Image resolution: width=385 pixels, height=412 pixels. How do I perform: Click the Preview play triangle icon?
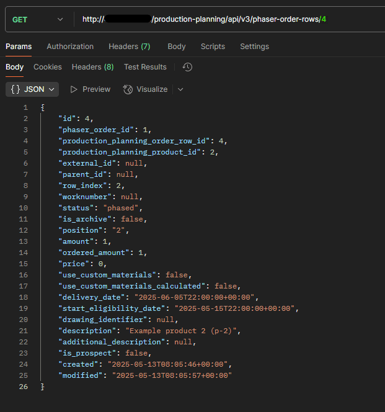click(74, 89)
